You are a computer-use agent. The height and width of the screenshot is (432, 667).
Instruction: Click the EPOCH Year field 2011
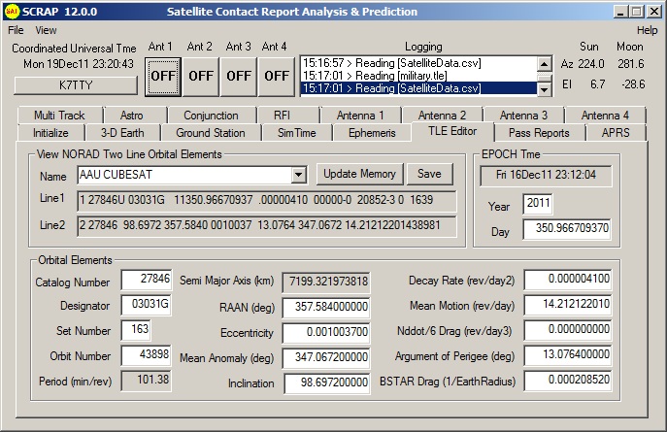[538, 203]
